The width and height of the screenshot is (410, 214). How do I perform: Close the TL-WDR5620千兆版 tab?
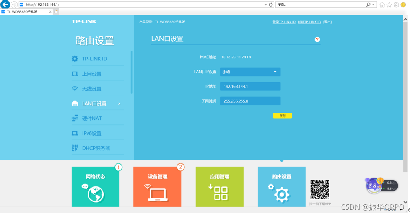click(50, 12)
